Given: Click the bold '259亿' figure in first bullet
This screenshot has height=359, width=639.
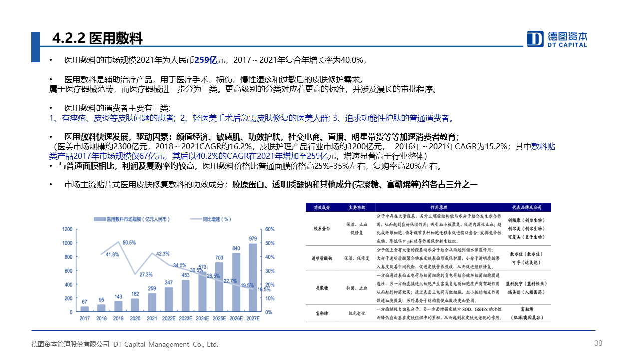Looking at the screenshot, I should [205, 60].
